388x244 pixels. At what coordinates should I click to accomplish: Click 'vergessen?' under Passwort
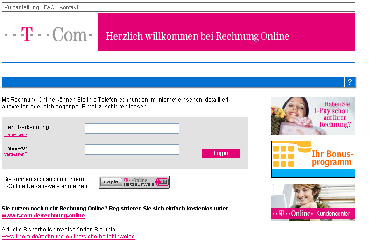[15, 154]
